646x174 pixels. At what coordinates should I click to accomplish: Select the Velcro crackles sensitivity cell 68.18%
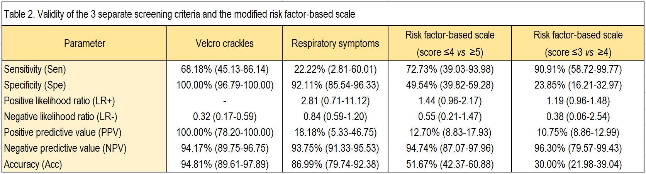[224, 69]
